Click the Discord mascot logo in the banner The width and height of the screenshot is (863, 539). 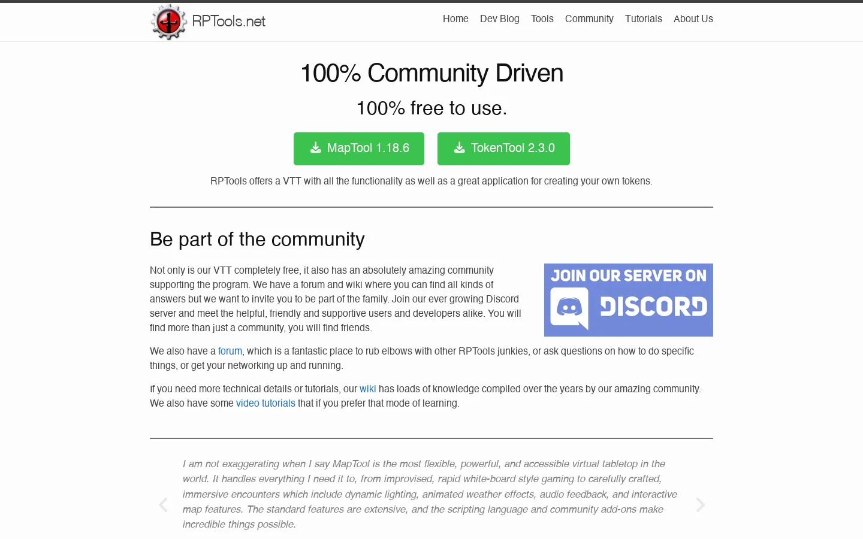click(569, 308)
